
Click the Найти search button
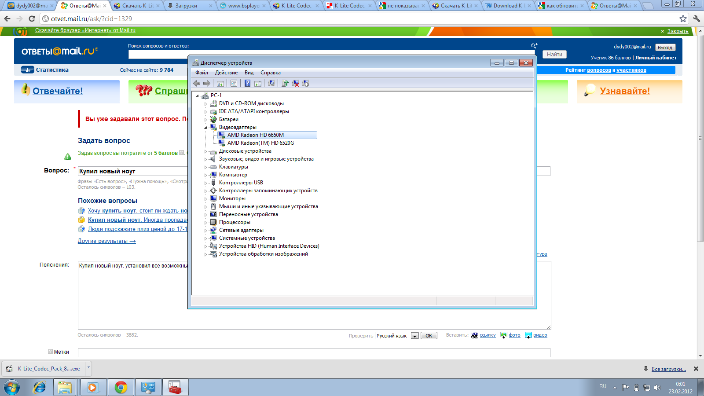554,55
